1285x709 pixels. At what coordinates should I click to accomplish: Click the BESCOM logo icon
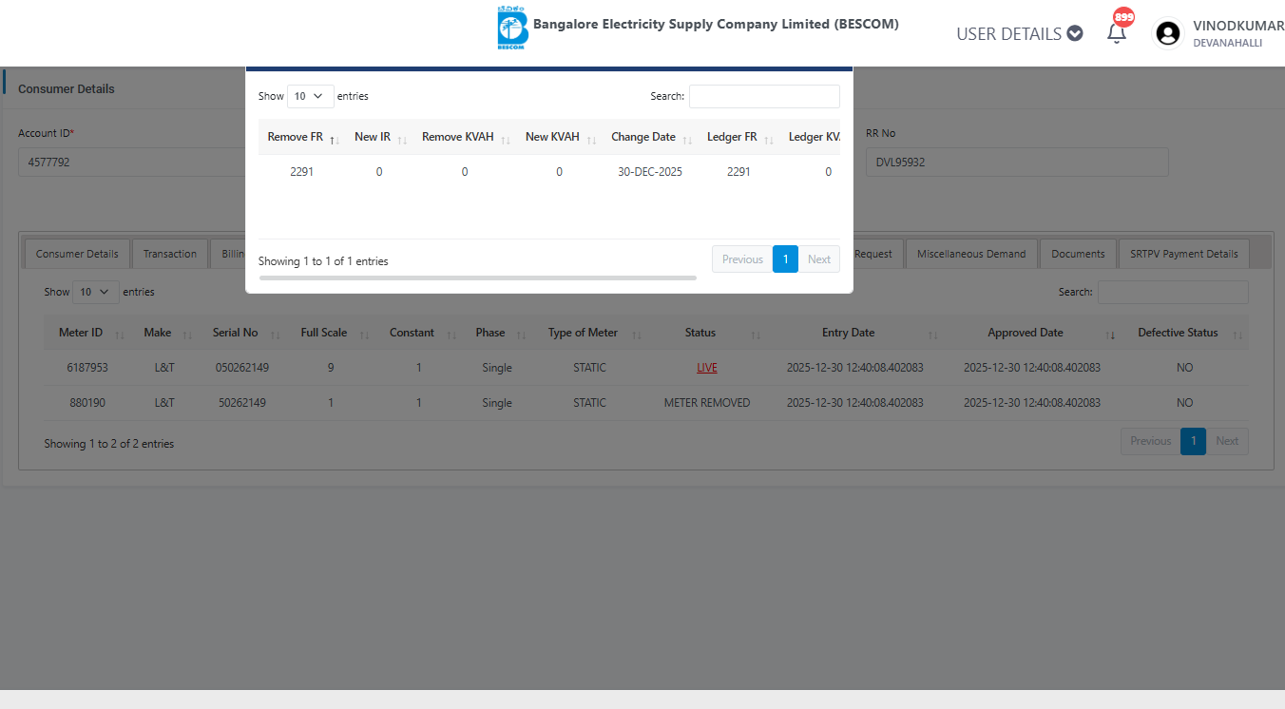(x=512, y=29)
